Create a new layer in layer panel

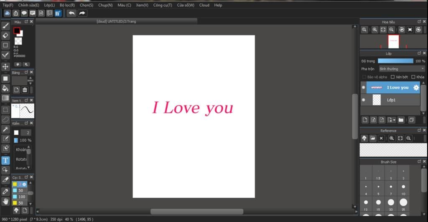365,120
